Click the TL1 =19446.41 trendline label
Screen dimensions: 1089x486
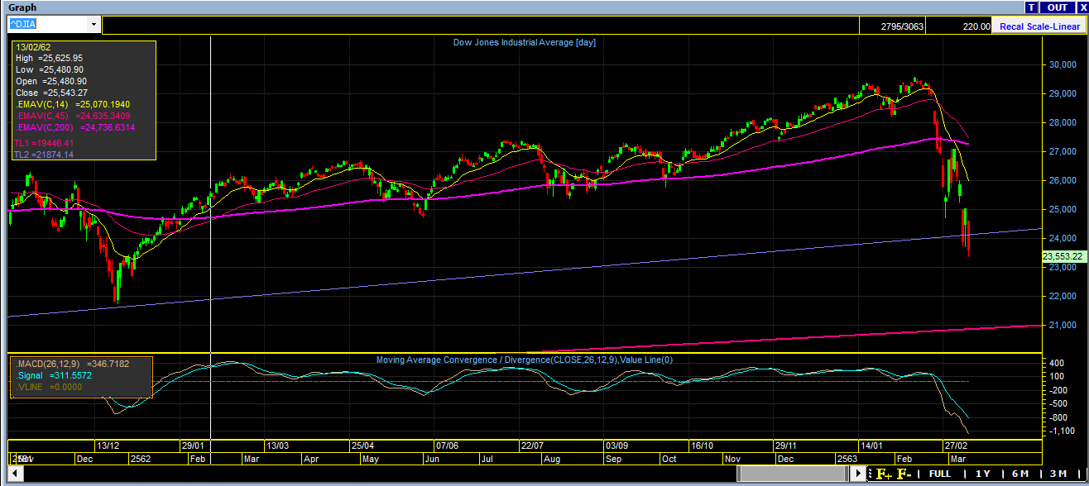(x=44, y=143)
